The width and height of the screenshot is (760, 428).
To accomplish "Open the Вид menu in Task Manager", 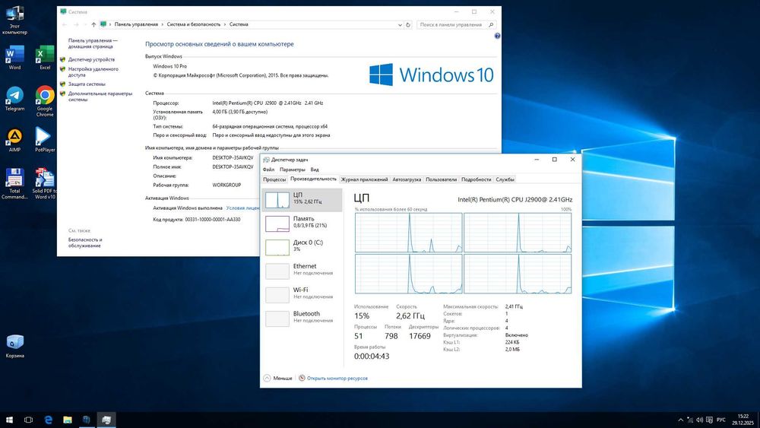I will 315,170.
